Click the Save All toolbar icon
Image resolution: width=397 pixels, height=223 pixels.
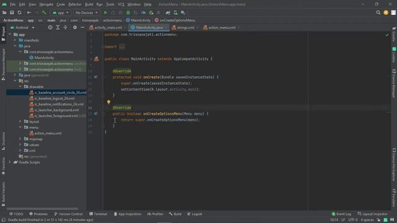[12, 12]
